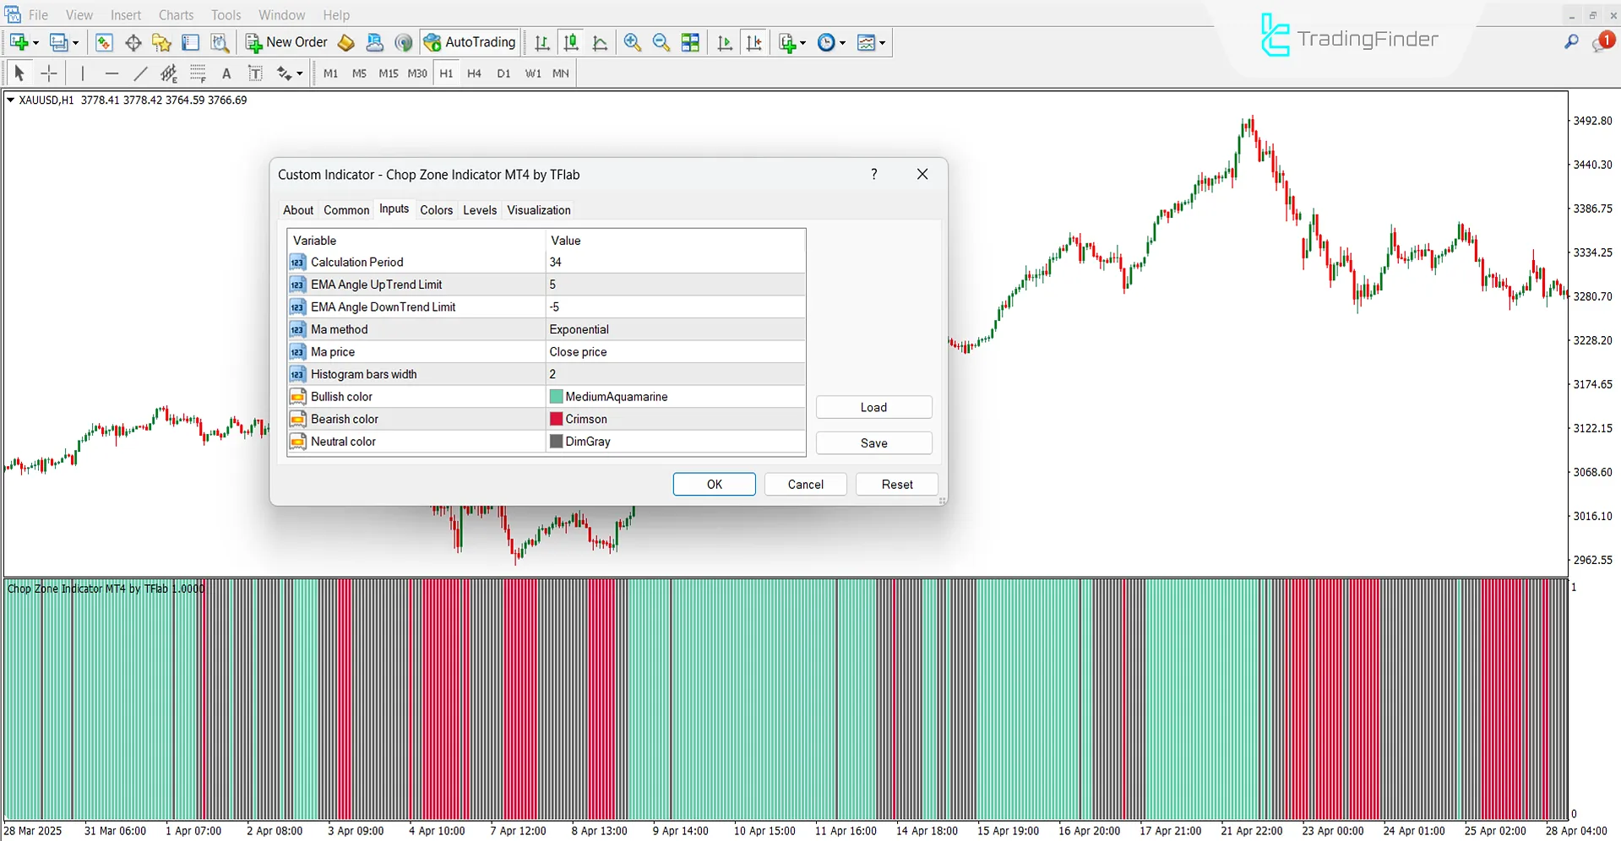1621x841 pixels.
Task: Toggle AutoTrading on or off
Action: point(470,42)
